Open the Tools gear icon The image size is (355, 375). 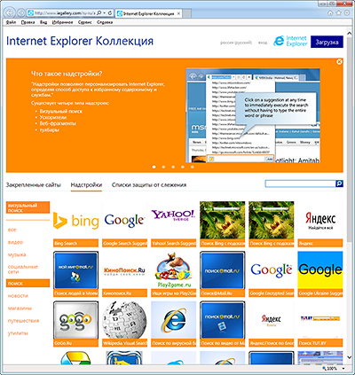tap(346, 13)
